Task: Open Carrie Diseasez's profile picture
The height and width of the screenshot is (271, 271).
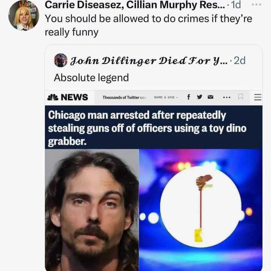Action: [x=23, y=15]
